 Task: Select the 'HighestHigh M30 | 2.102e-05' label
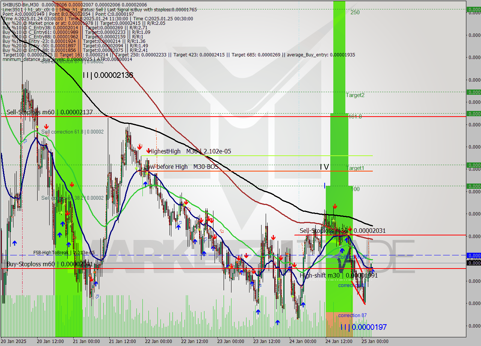(190, 151)
